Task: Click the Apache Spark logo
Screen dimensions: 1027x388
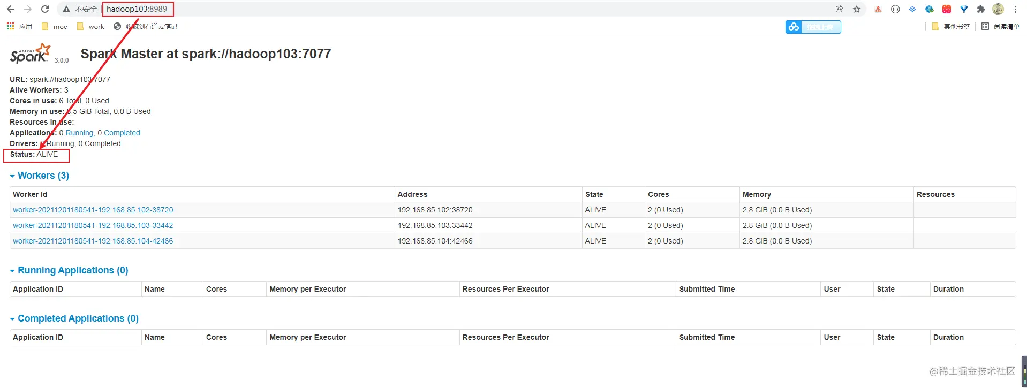Action: [x=31, y=54]
